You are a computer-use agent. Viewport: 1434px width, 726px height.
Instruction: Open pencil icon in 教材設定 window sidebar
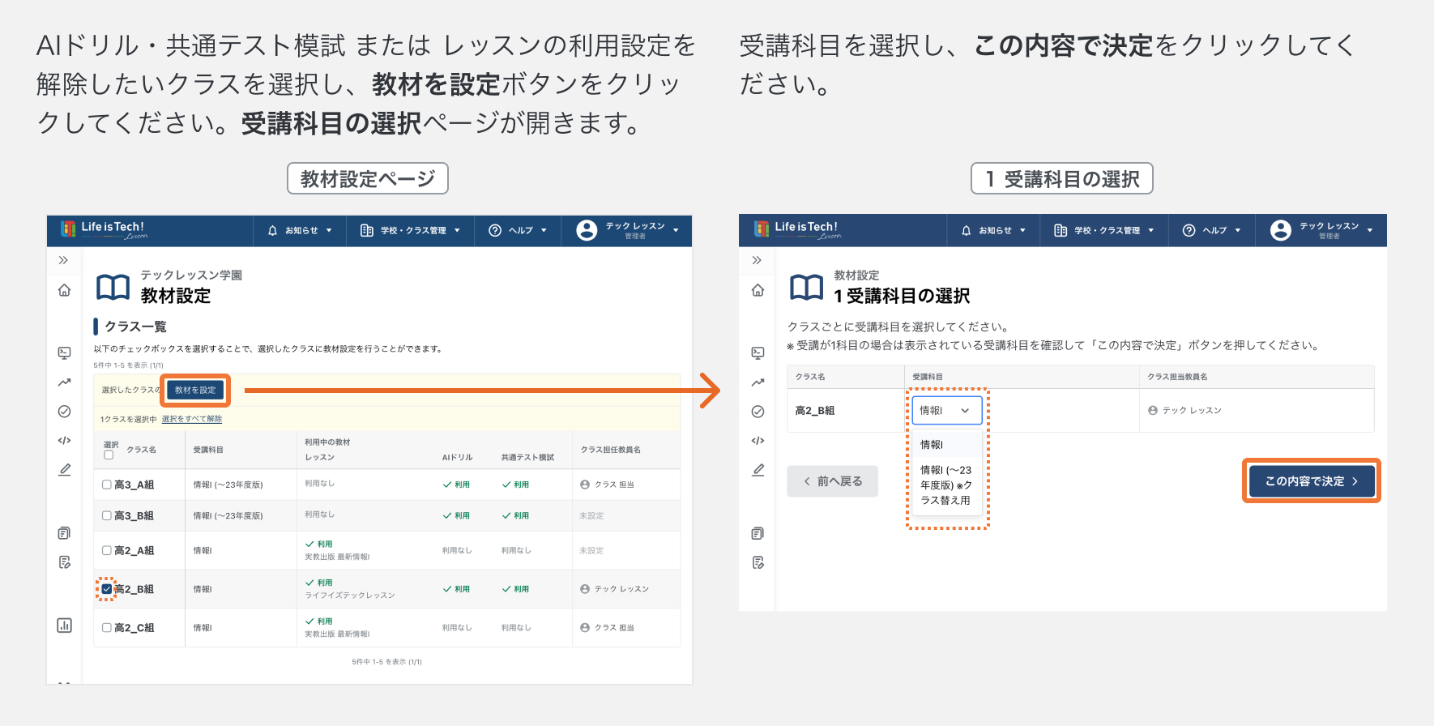tap(64, 470)
